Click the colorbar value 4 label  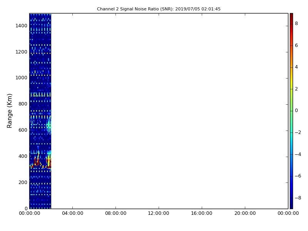click(296, 67)
